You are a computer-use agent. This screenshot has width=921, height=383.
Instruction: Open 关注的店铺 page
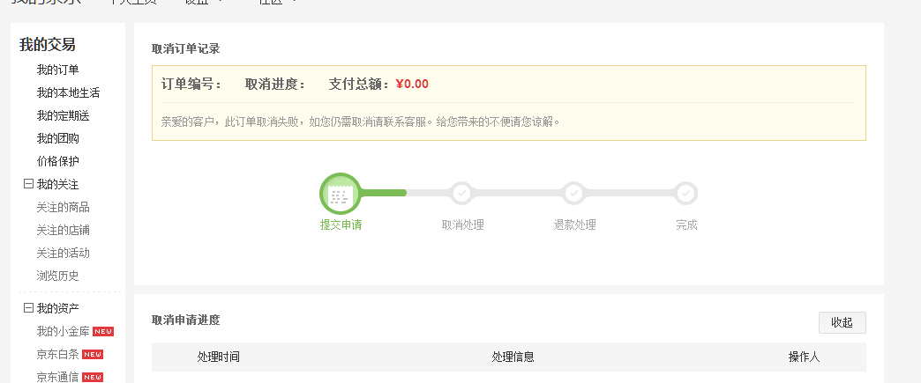tap(63, 230)
